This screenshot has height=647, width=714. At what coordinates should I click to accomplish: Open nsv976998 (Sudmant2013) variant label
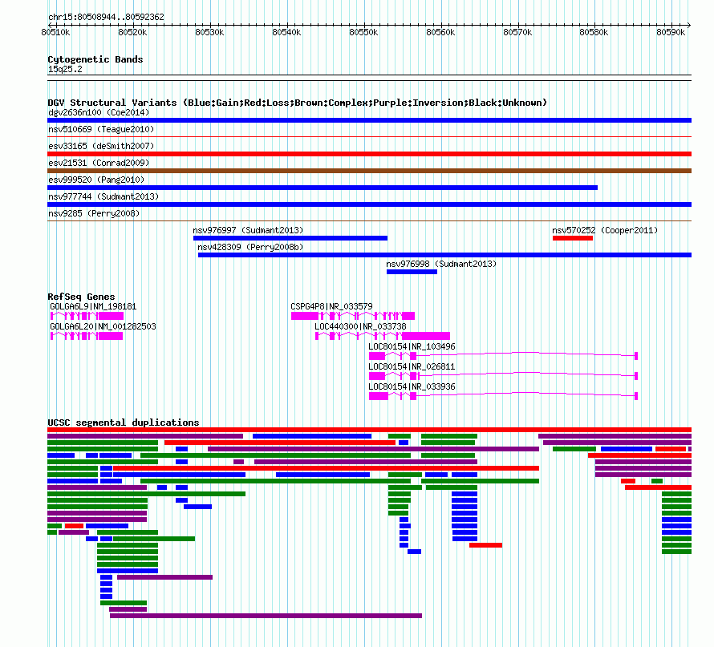pos(440,264)
